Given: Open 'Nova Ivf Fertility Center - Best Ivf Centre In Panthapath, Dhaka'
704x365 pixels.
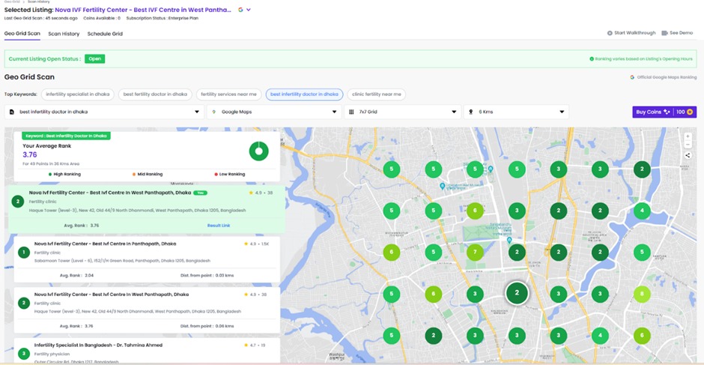Looking at the screenshot, I should [x=105, y=244].
